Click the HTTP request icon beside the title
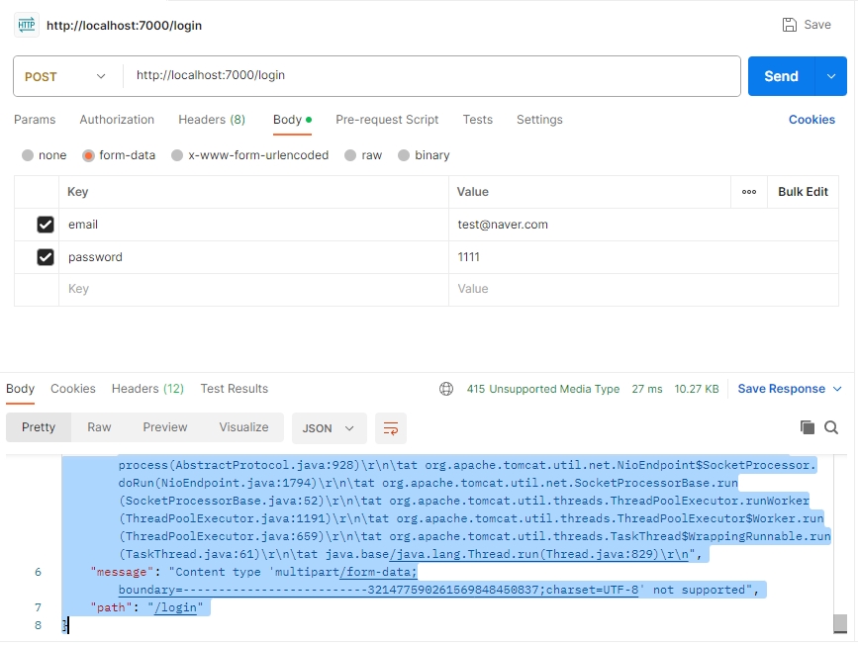The image size is (858, 645). coord(27,25)
